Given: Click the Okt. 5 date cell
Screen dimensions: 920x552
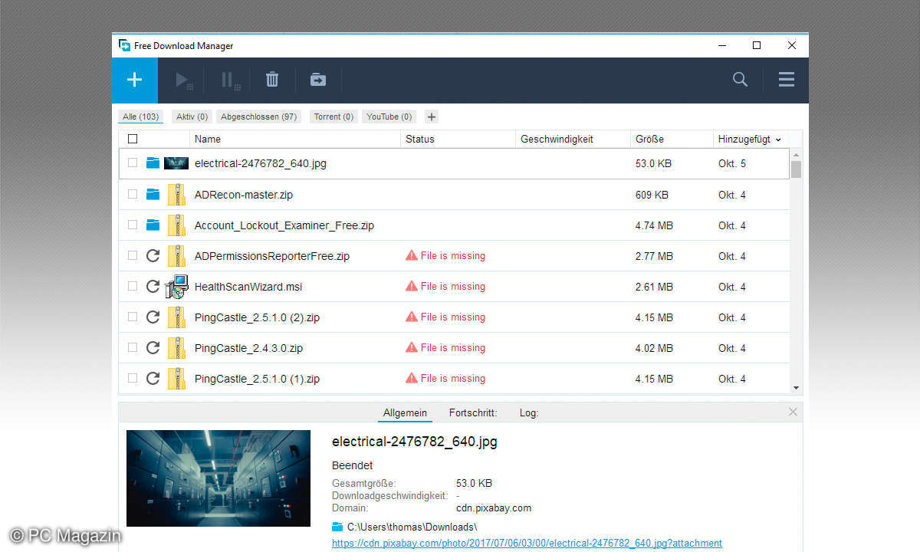Looking at the screenshot, I should pyautogui.click(x=732, y=163).
